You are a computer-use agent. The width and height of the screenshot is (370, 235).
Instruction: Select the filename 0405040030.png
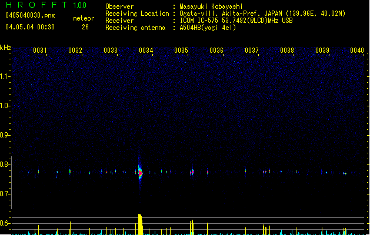(x=30, y=15)
